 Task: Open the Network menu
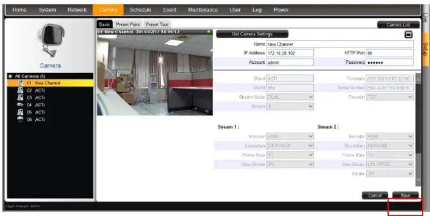pos(77,10)
